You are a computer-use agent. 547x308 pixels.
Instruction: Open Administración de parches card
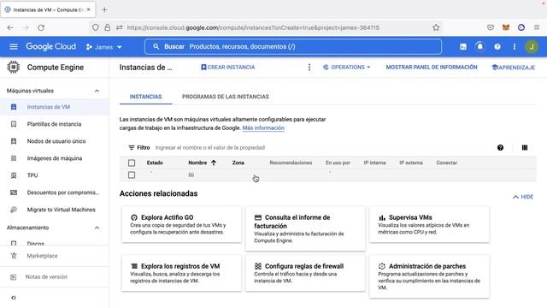[429, 276]
